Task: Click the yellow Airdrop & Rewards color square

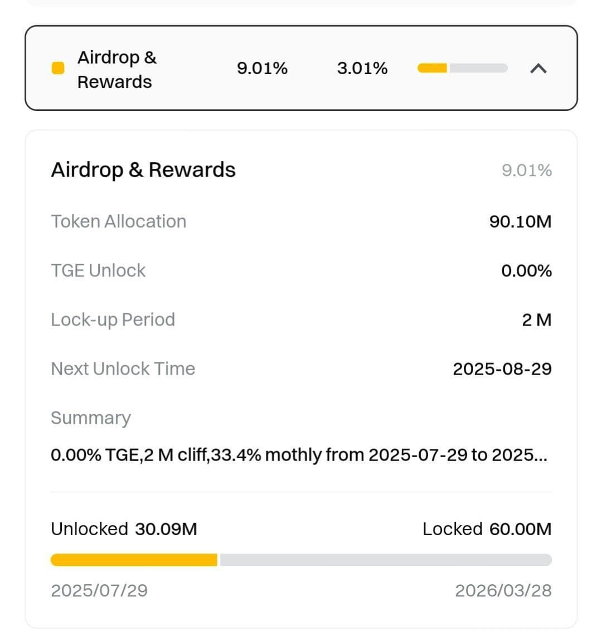Action: (x=58, y=69)
